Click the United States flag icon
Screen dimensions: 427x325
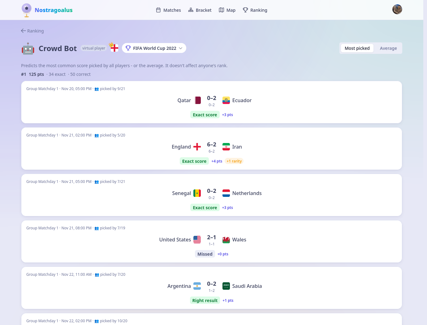tap(197, 240)
